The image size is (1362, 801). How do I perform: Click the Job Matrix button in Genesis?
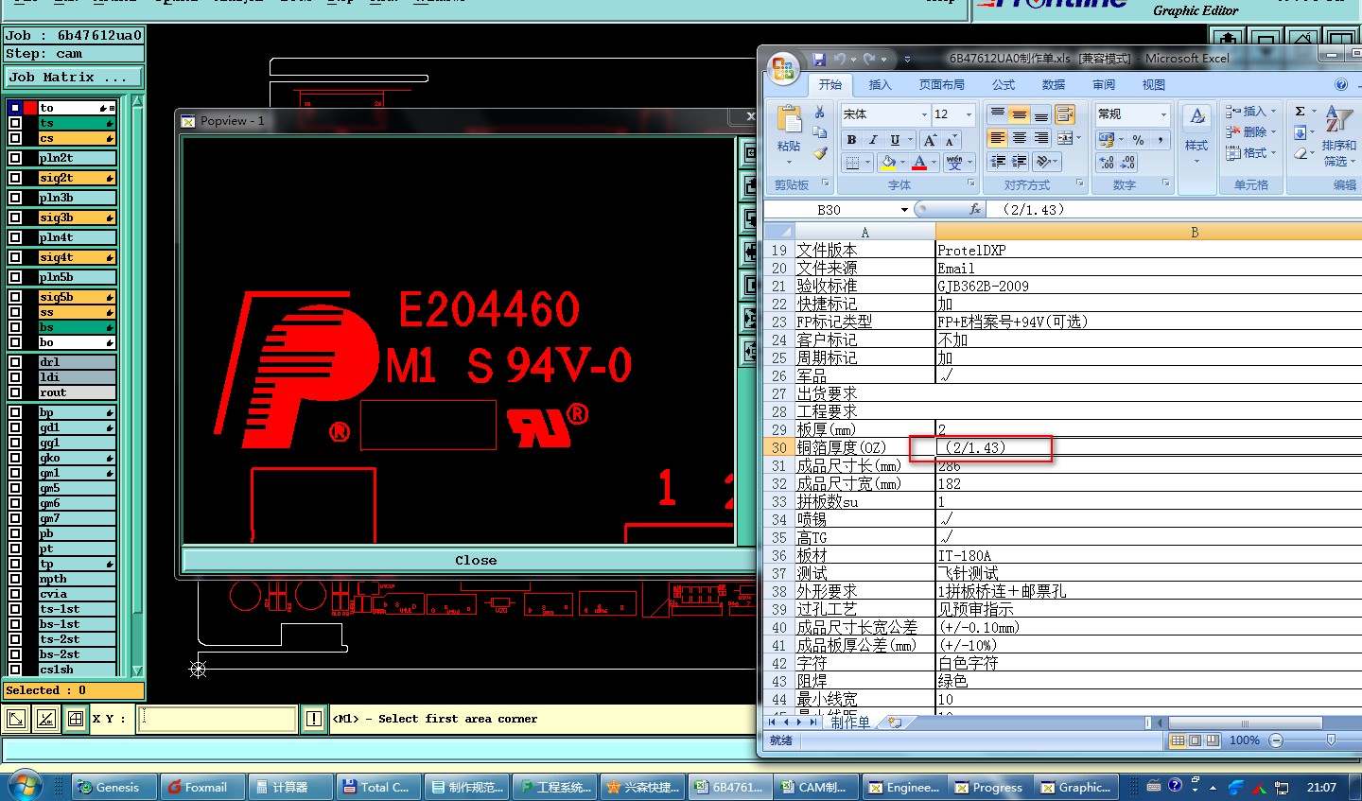[74, 78]
